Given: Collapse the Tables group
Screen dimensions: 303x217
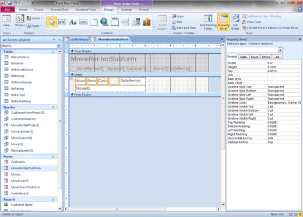Looking at the screenshot, I should 53,52.
